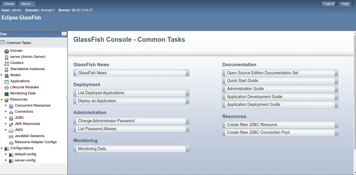This screenshot has width=356, height=175.
Task: Open GlassFish News task
Action: (131, 73)
